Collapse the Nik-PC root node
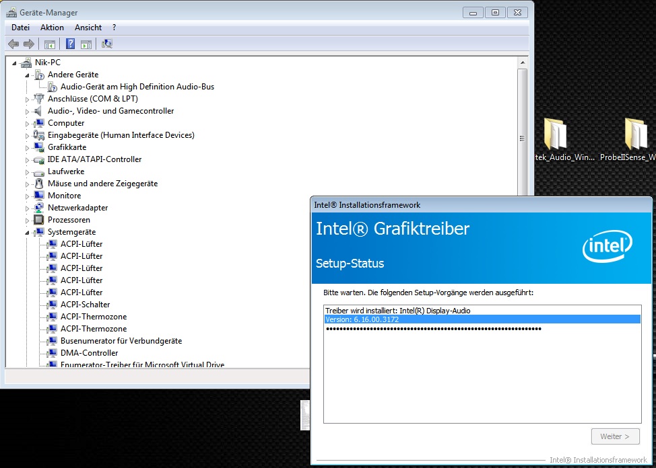The width and height of the screenshot is (656, 468). (x=14, y=63)
